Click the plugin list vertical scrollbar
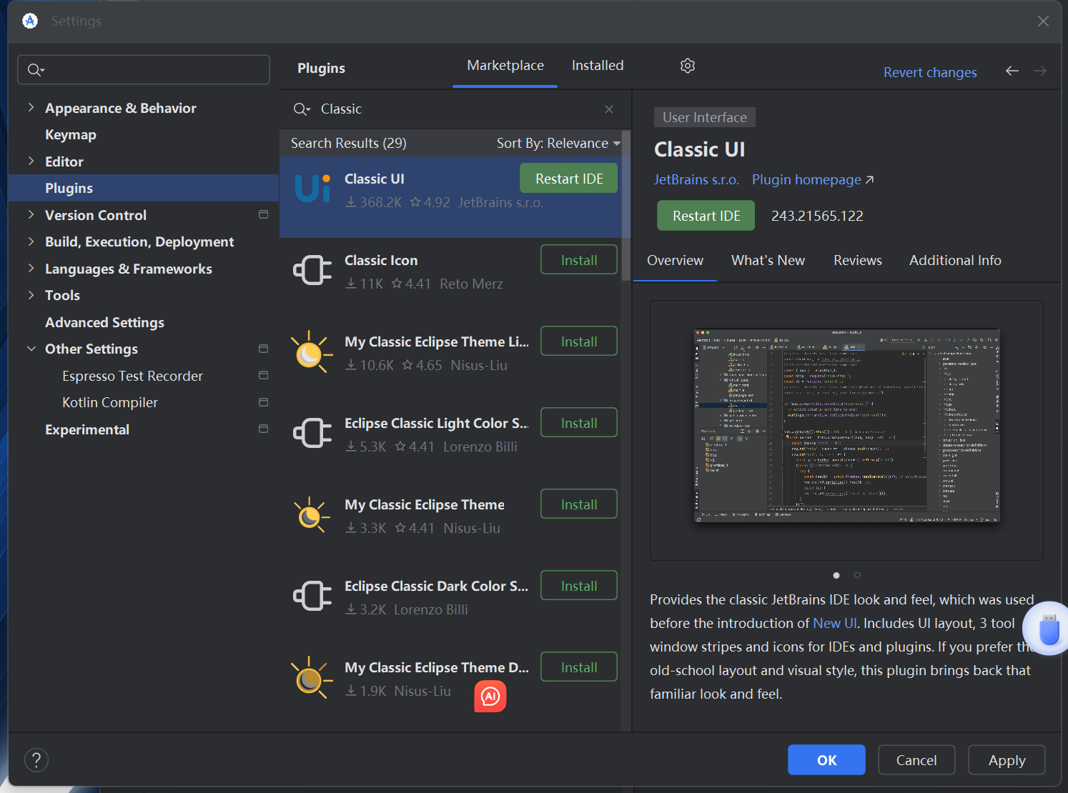The image size is (1068, 793). (x=626, y=206)
